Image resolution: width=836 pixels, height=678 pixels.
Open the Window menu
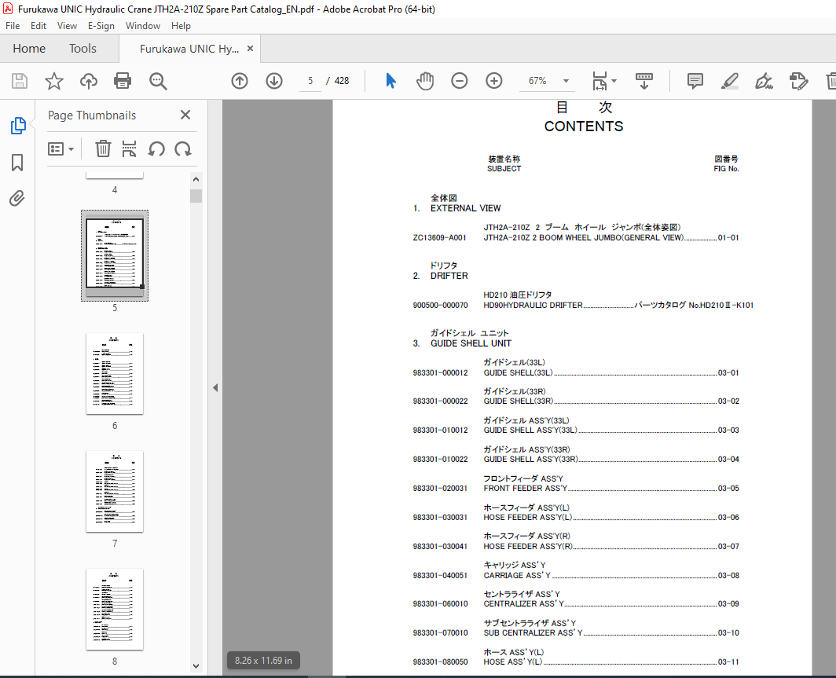pyautogui.click(x=143, y=26)
